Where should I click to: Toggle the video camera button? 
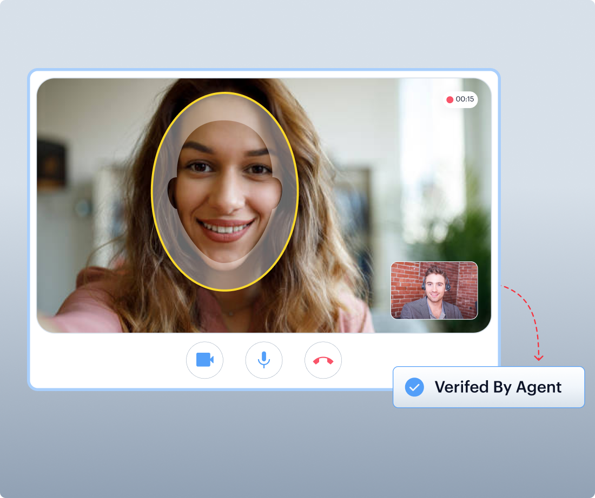click(204, 360)
